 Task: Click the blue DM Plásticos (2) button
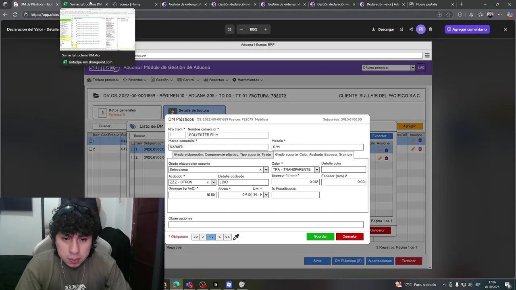[x=348, y=261]
